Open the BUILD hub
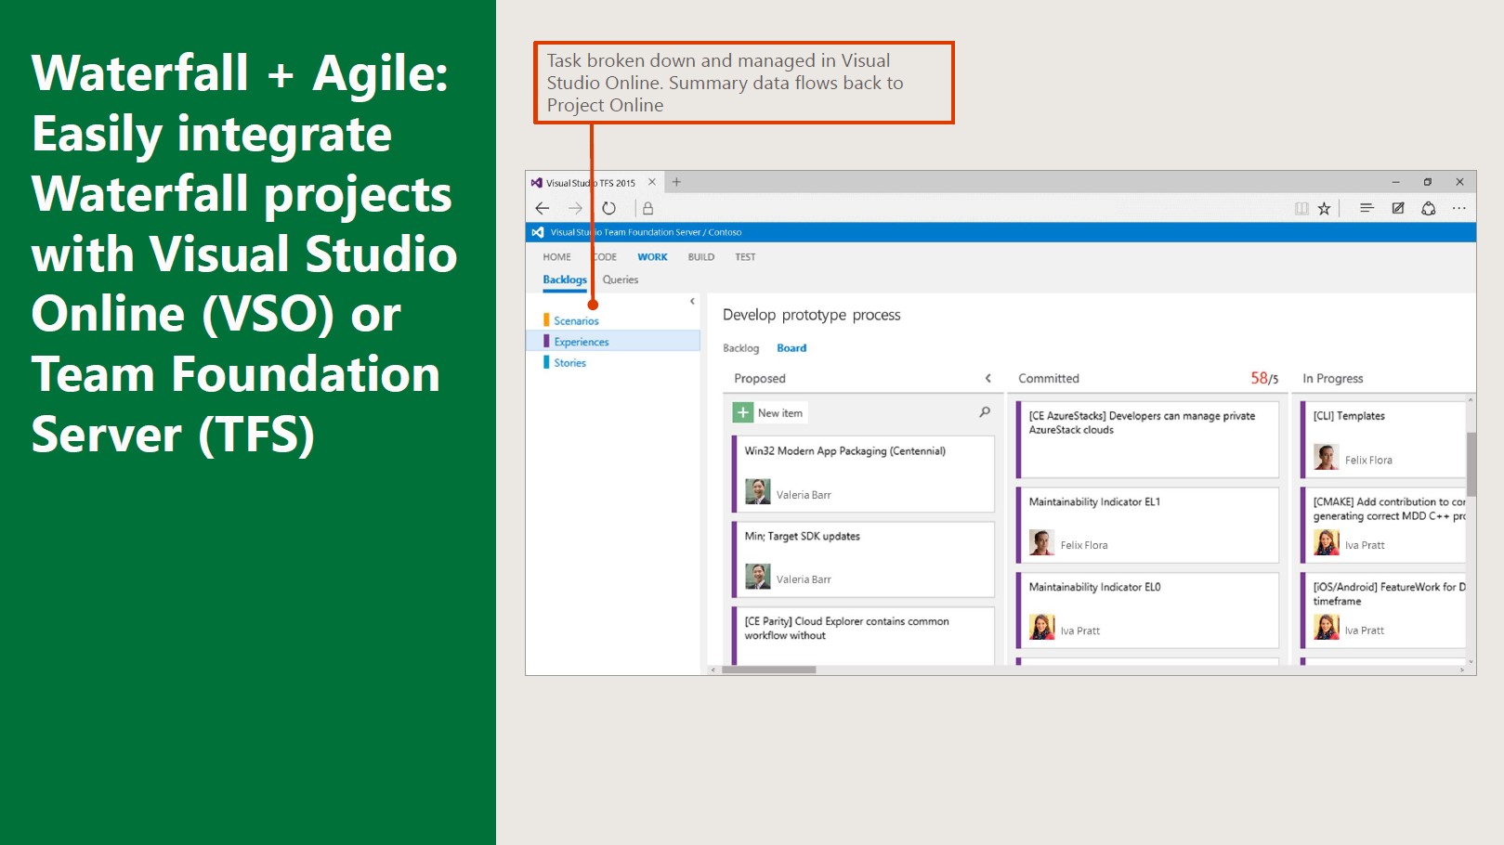This screenshot has height=845, width=1504. [701, 257]
